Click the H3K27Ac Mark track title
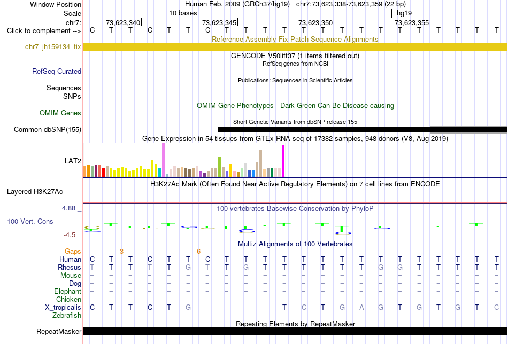Viewport: 508px width, 344px height. click(x=295, y=184)
